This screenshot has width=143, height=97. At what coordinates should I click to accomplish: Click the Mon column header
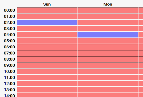[108, 4]
